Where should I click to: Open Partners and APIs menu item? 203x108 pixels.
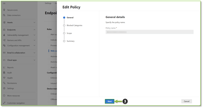[14, 40]
